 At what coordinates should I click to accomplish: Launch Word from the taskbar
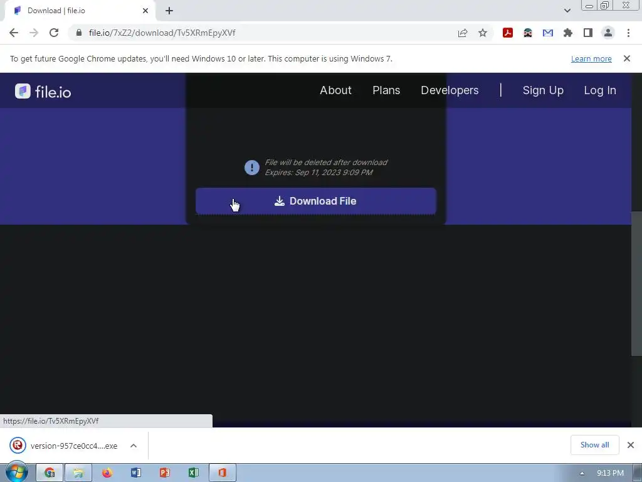(136, 473)
